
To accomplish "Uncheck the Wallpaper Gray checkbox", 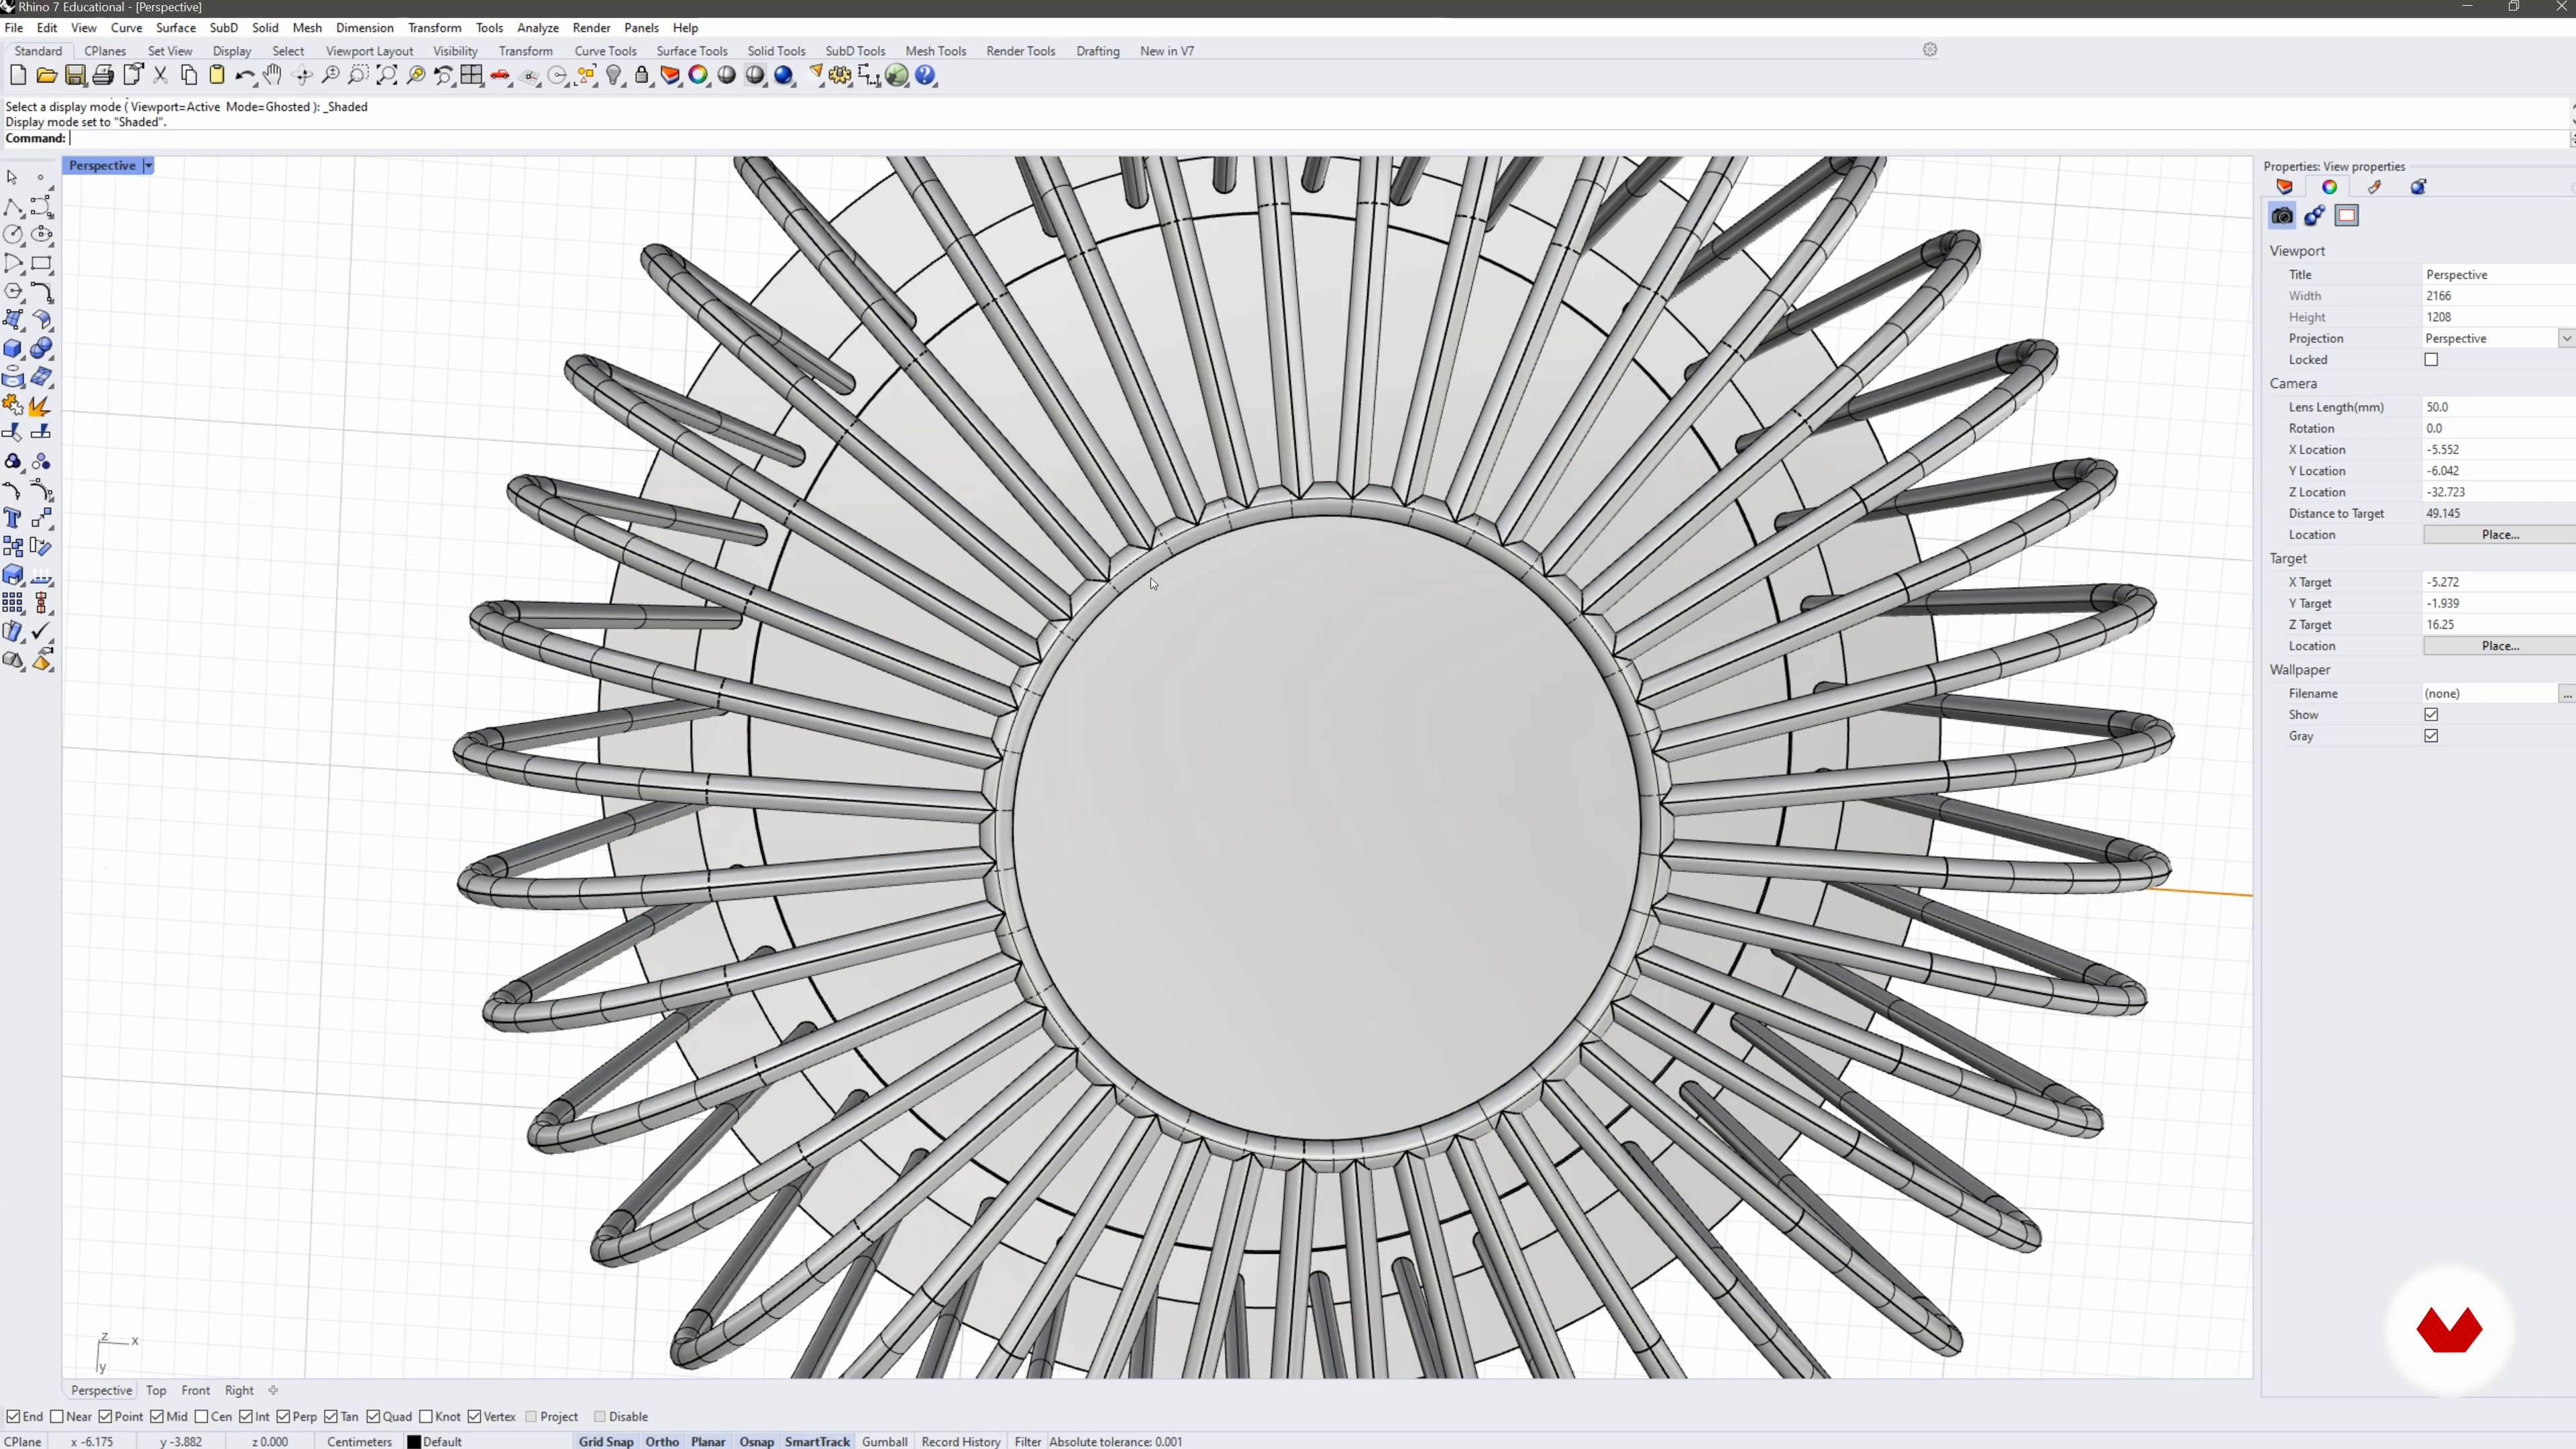I will click(x=2431, y=736).
